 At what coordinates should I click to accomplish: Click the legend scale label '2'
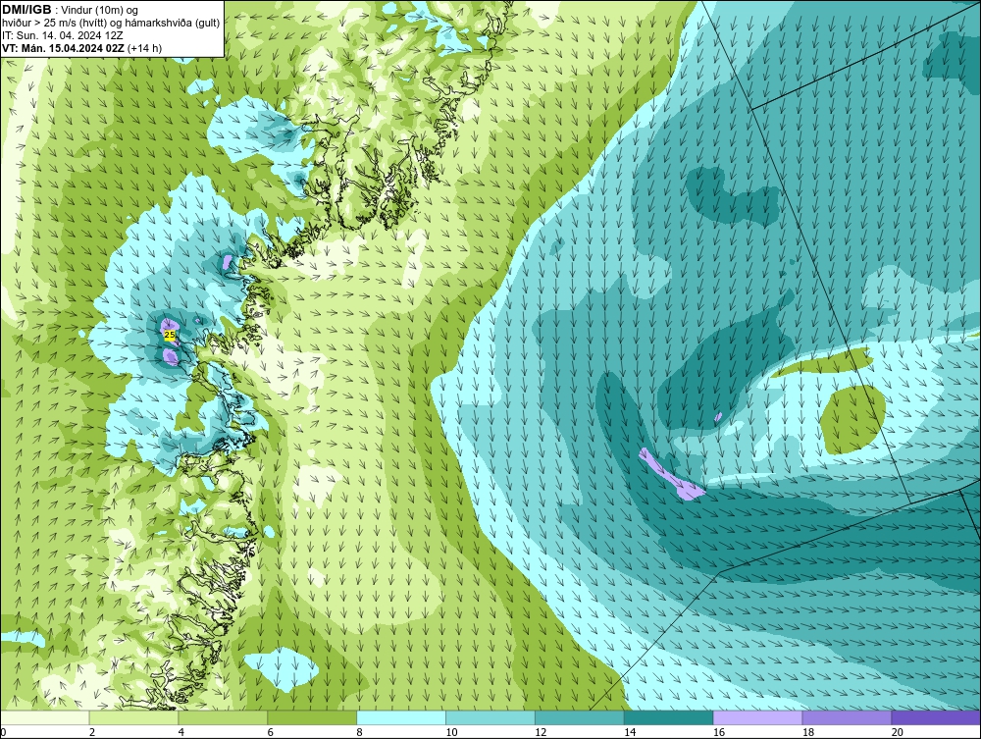point(92,732)
